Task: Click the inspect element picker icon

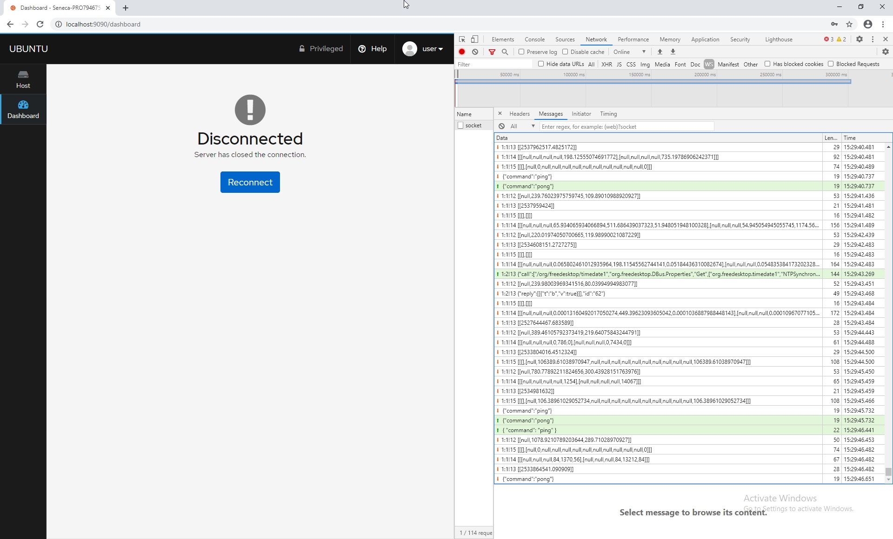Action: click(462, 39)
